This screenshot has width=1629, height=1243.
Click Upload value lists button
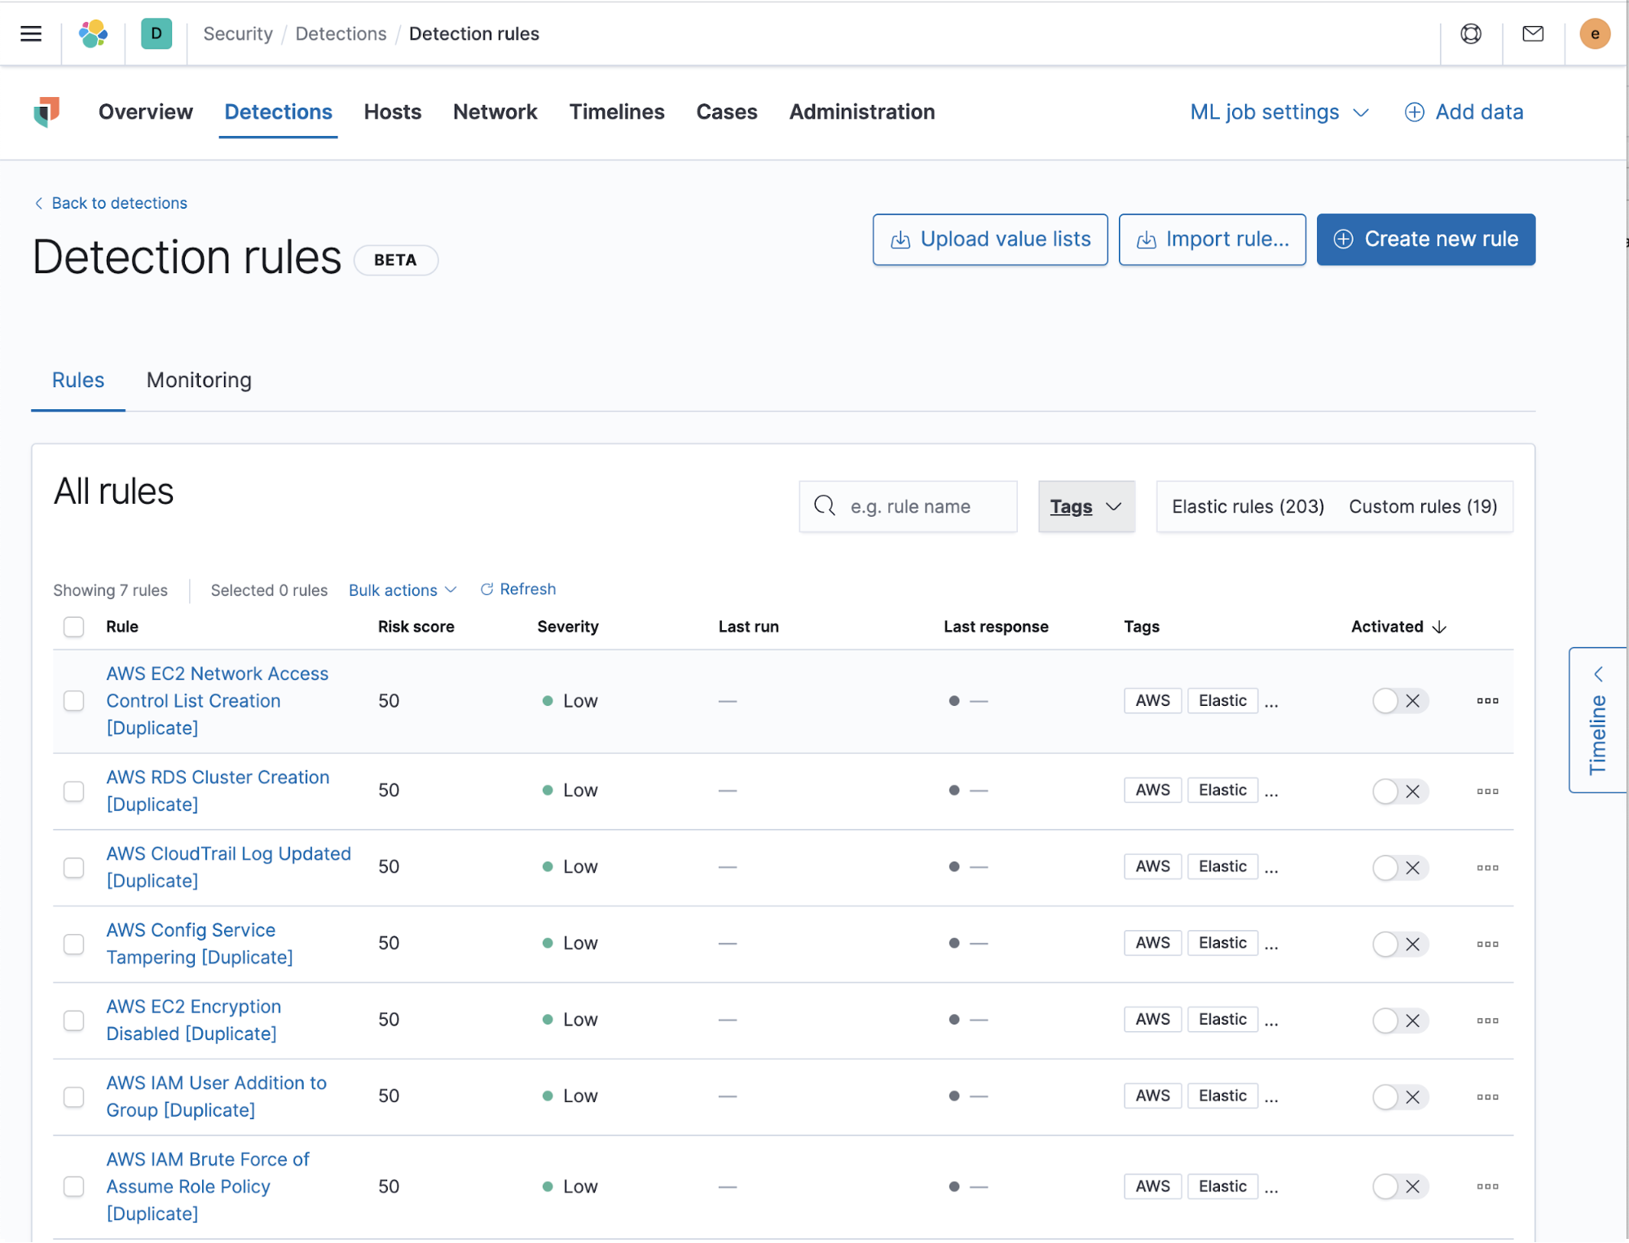(990, 240)
